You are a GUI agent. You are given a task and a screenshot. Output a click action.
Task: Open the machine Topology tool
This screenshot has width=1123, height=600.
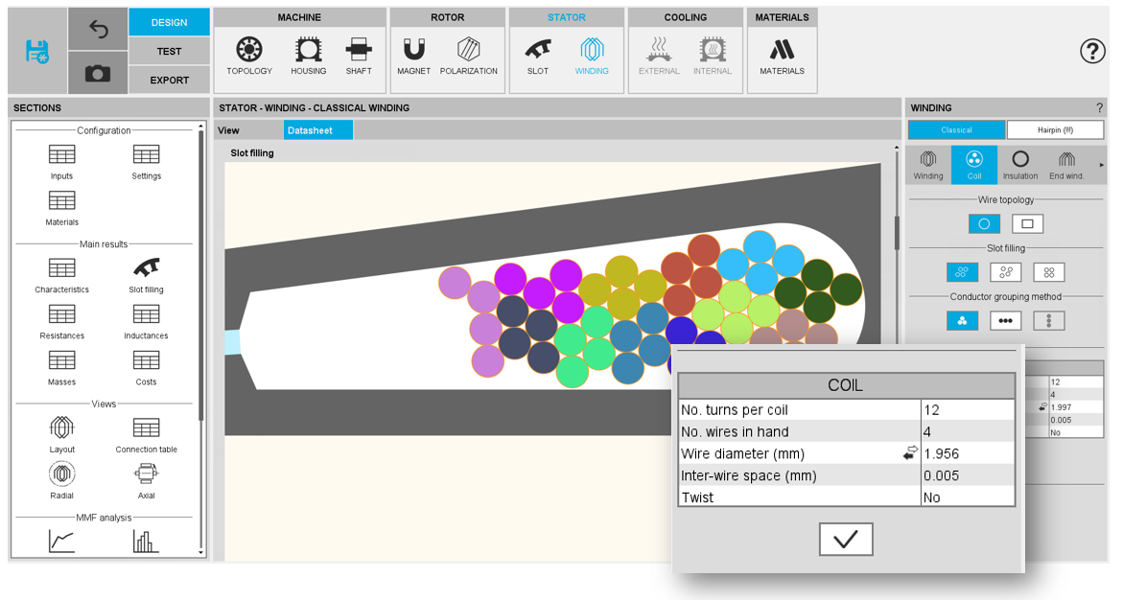(249, 57)
